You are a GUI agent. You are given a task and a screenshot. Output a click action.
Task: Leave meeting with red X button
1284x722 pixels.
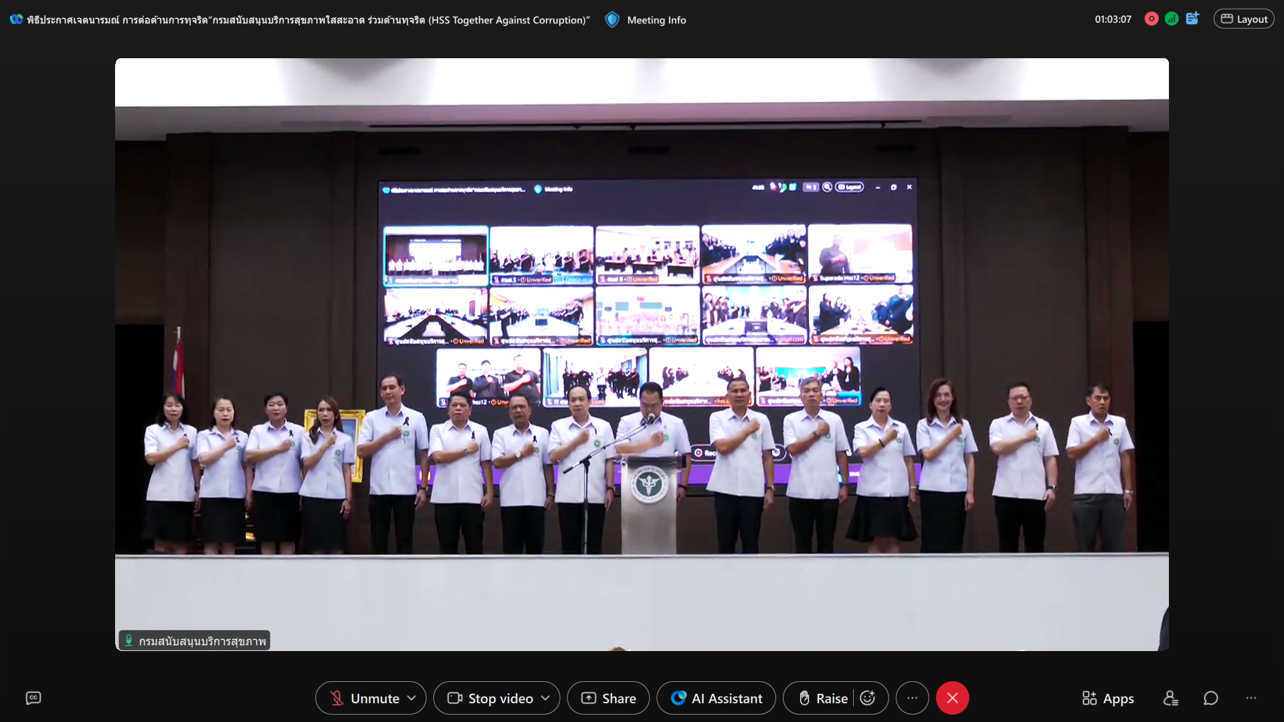pos(952,698)
